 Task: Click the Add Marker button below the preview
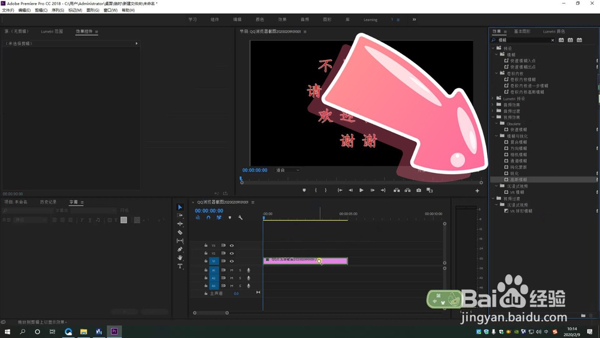click(304, 190)
